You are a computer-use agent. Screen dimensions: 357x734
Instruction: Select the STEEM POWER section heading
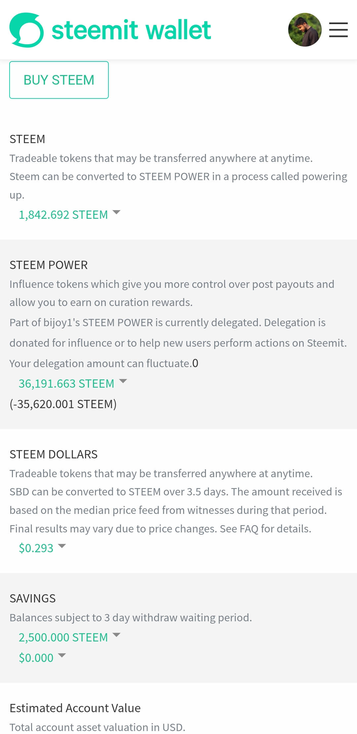[x=49, y=265]
